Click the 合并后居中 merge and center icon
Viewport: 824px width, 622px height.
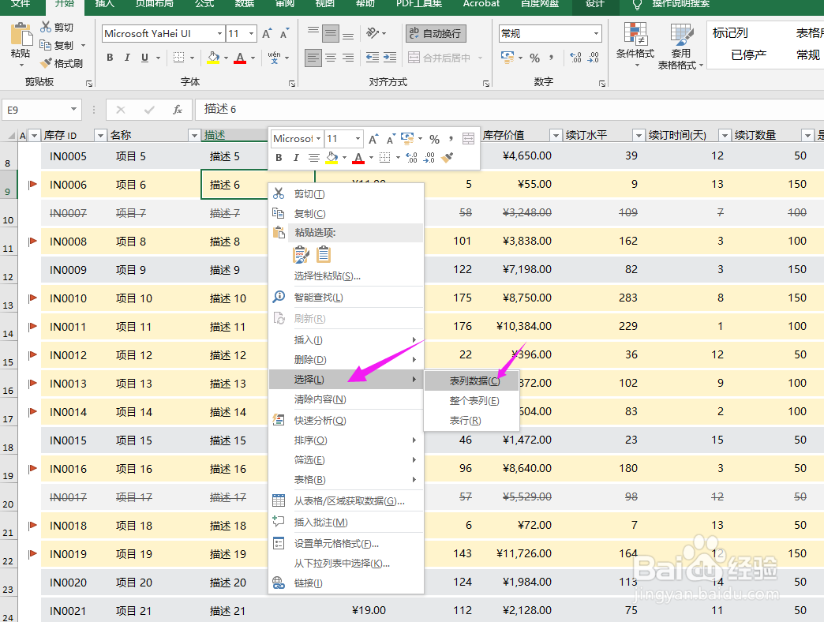pos(439,58)
